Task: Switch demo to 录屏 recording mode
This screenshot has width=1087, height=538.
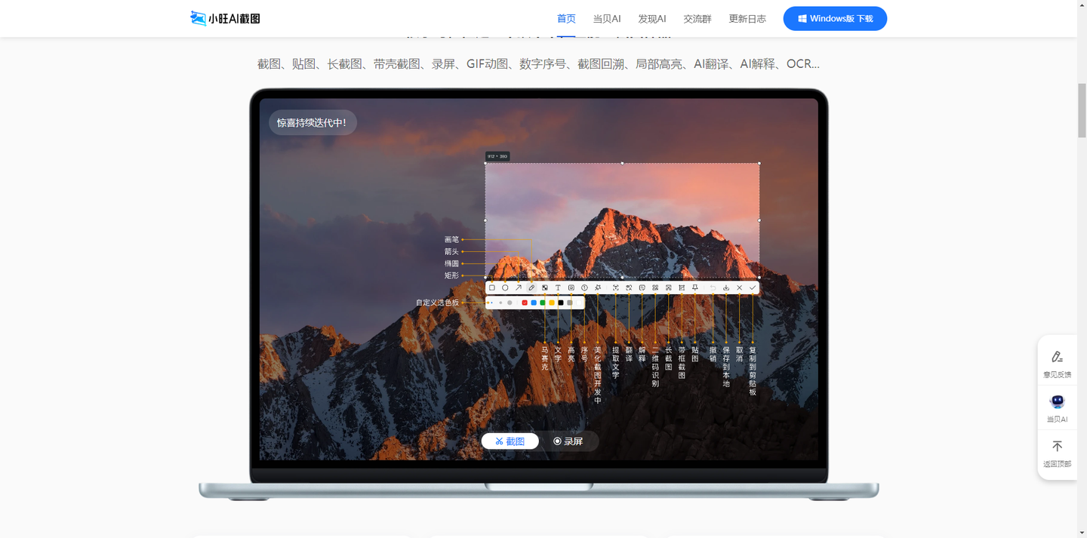Action: tap(568, 441)
